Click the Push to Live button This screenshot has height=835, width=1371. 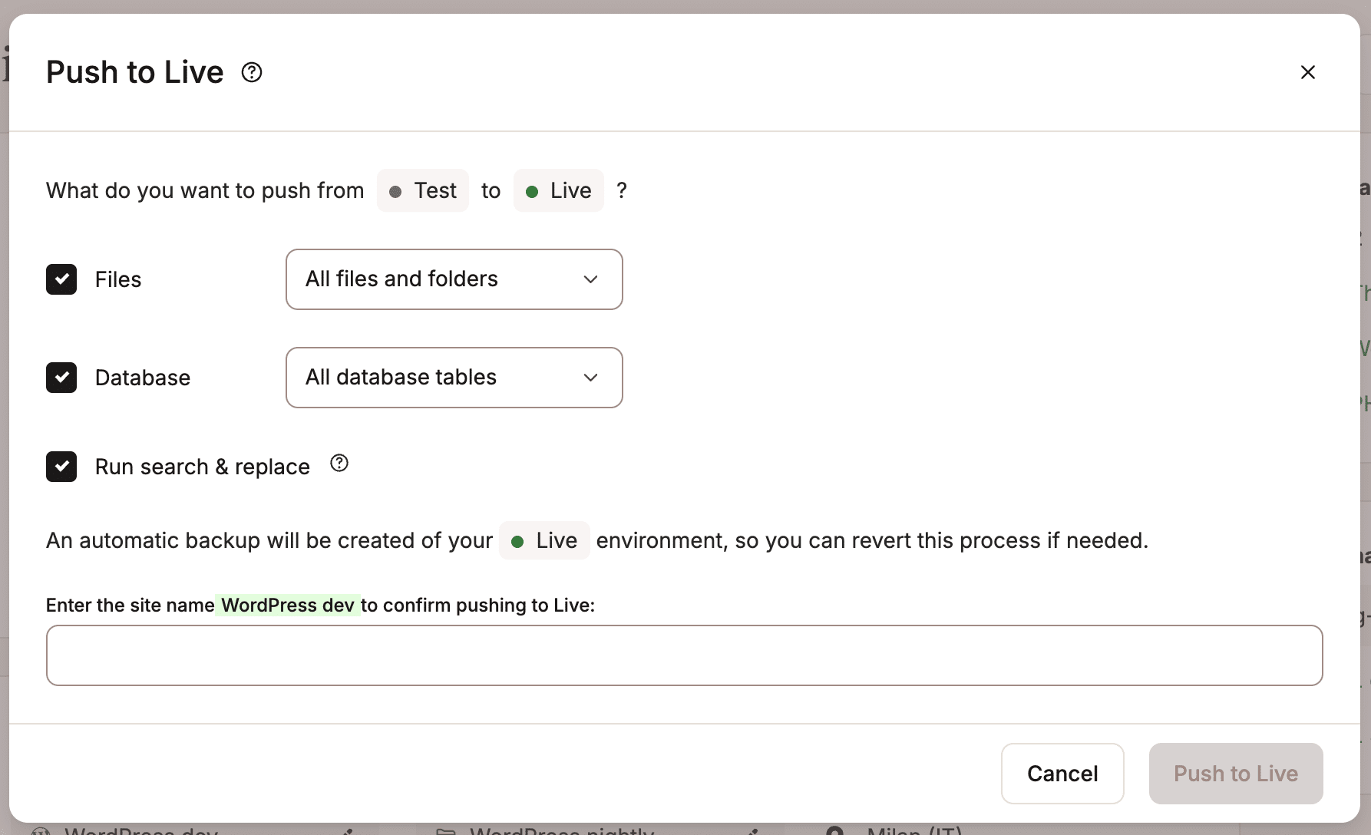(1235, 774)
